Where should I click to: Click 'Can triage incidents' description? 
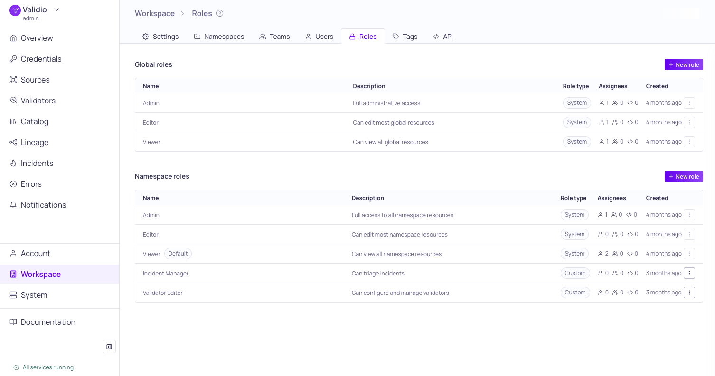(x=378, y=274)
